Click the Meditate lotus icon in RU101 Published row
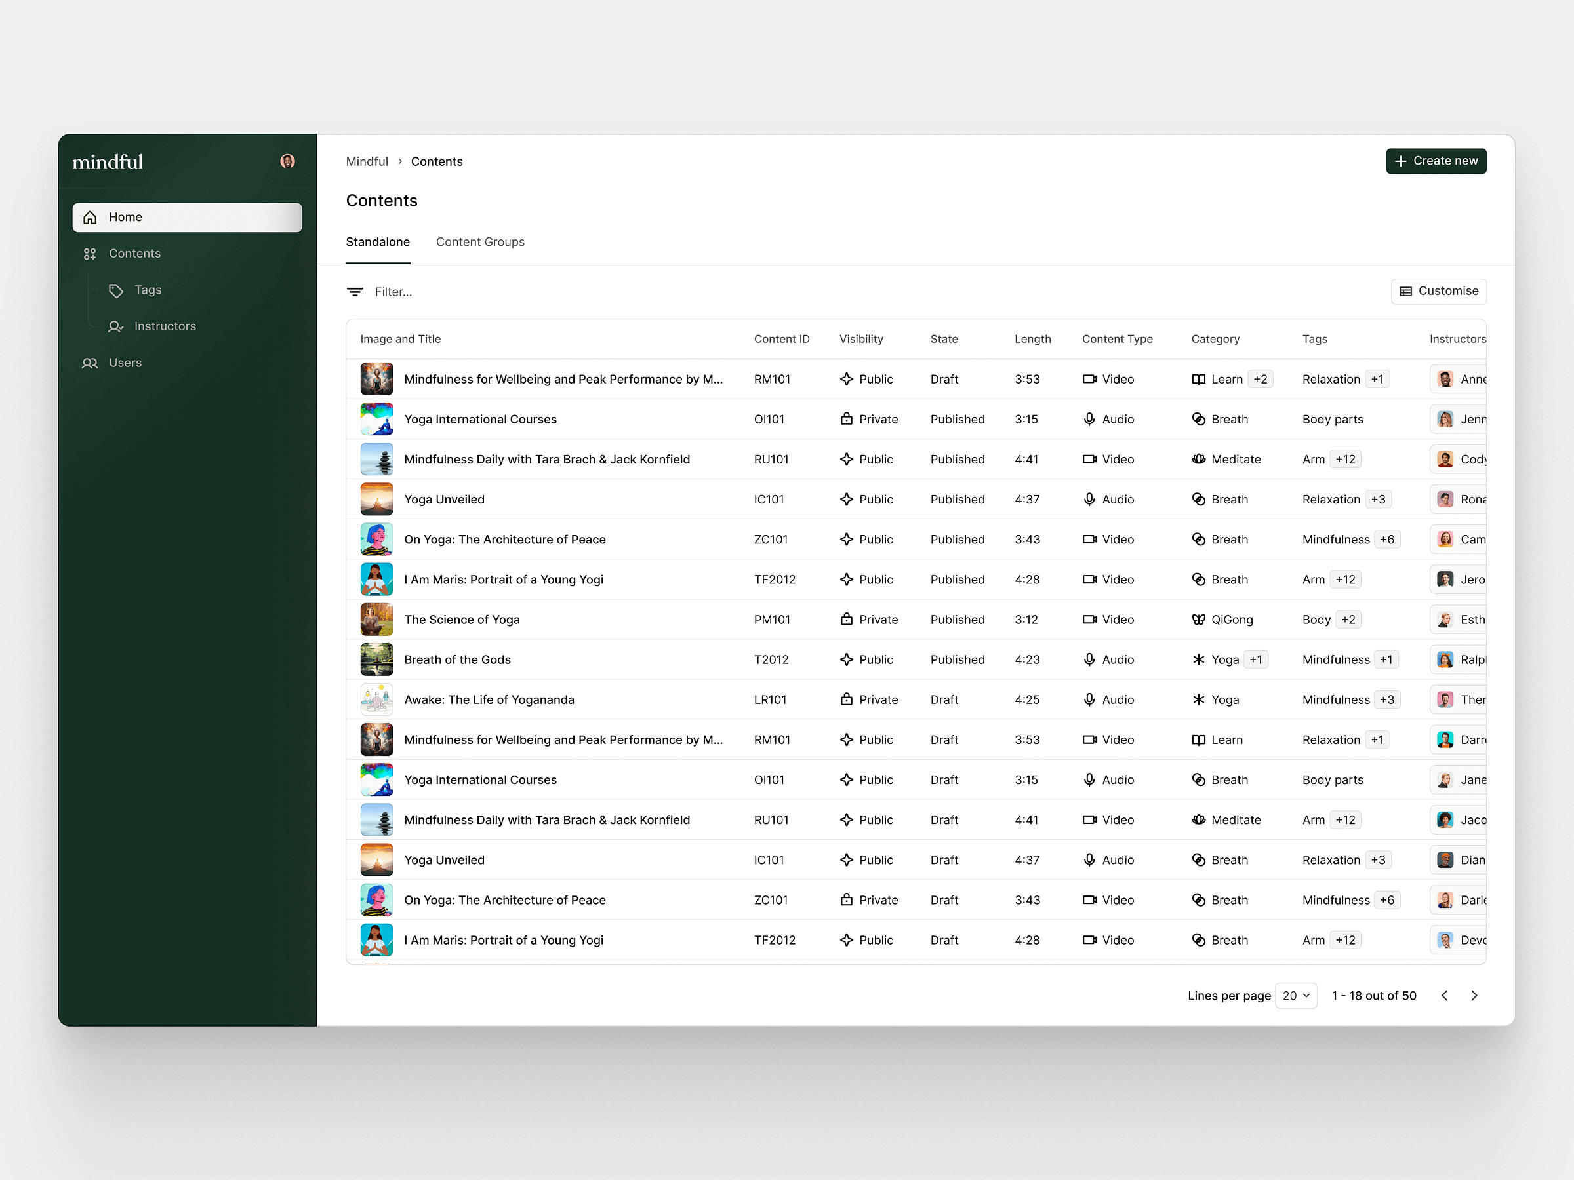 coord(1198,460)
